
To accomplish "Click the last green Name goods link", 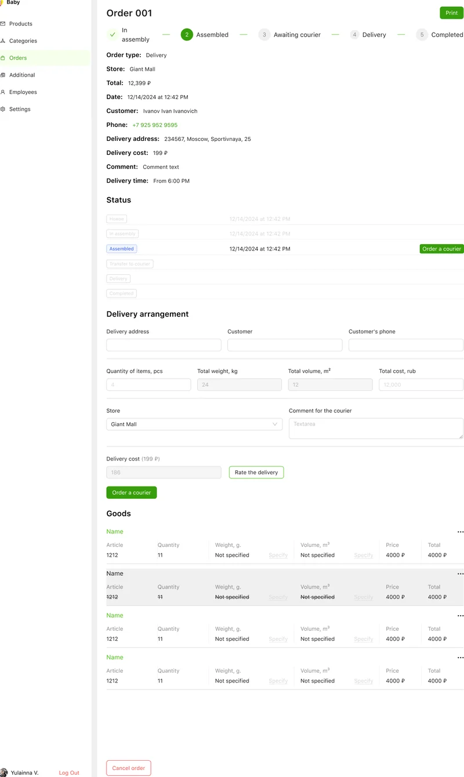I will (x=115, y=658).
